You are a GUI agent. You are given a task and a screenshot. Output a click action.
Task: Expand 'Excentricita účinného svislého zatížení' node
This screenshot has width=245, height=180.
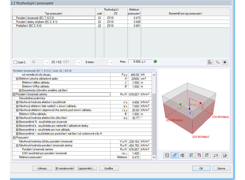(20, 90)
